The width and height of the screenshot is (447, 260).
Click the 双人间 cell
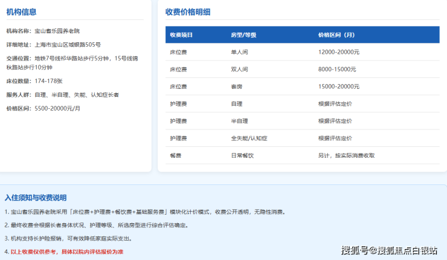click(239, 70)
